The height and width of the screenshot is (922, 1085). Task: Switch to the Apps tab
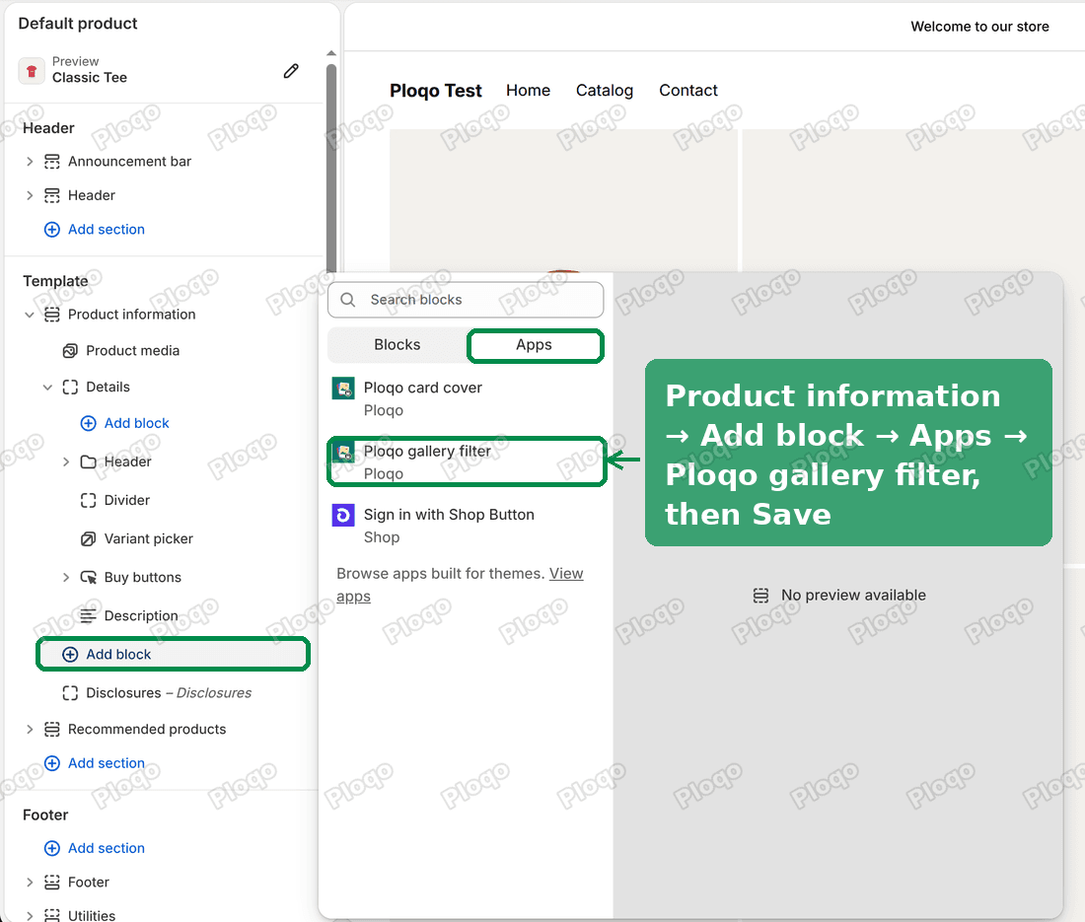(x=535, y=345)
